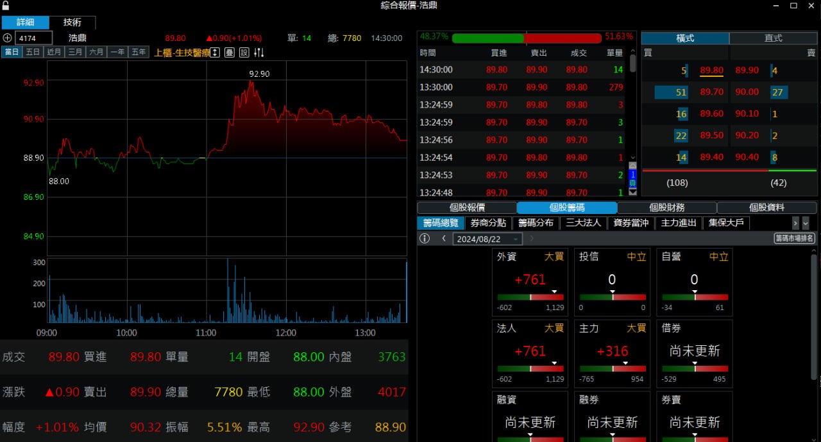Select the 五日 chart period
The width and height of the screenshot is (821, 442).
click(33, 53)
